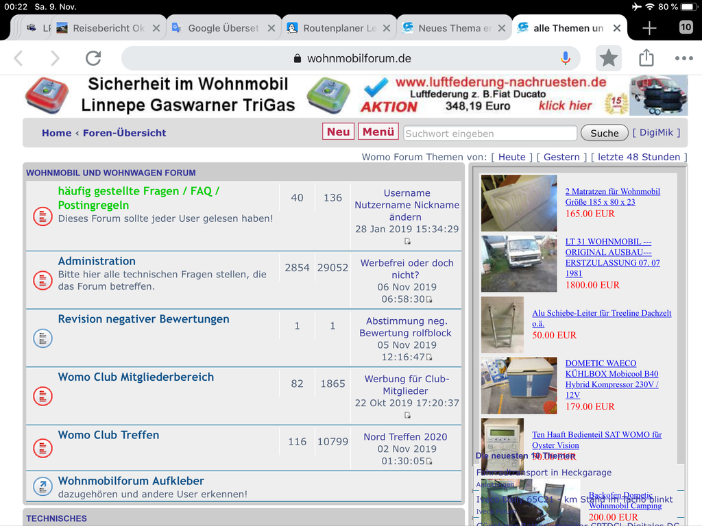The image size is (702, 526).
Task: Open the DigiMik user link
Action: click(656, 132)
